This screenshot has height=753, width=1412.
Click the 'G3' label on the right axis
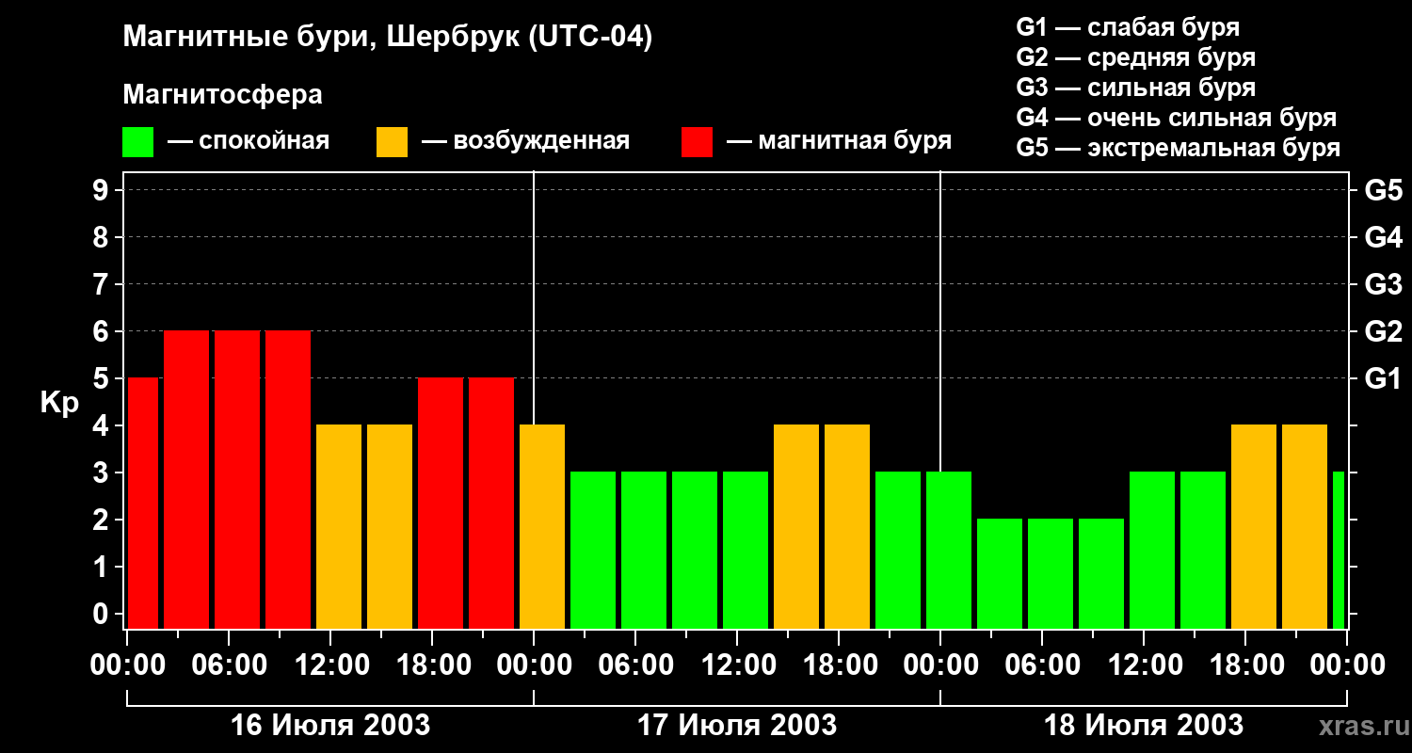pos(1383,285)
